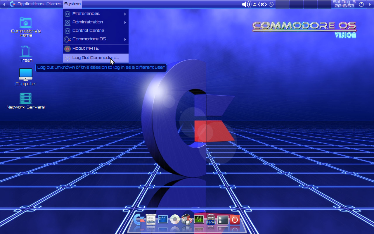Open Commodore's Home desktop icon
The width and height of the screenshot is (374, 234).
(x=25, y=22)
